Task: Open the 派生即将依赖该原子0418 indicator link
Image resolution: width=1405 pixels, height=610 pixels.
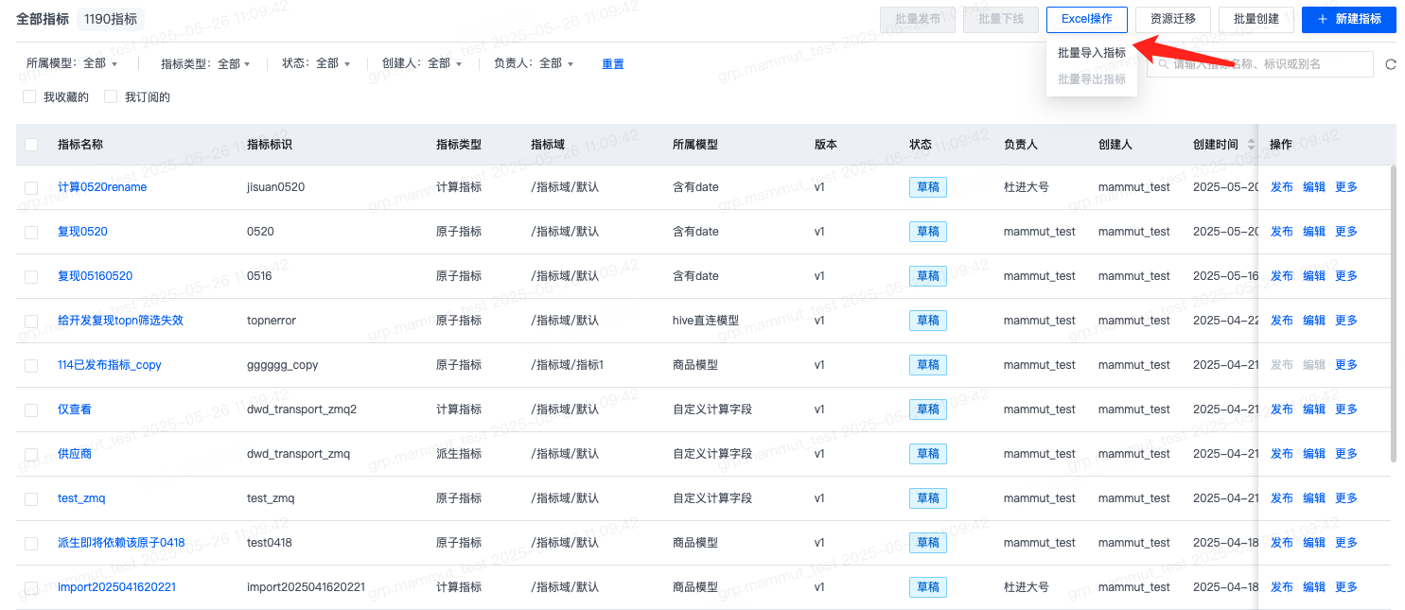Action: click(x=121, y=543)
